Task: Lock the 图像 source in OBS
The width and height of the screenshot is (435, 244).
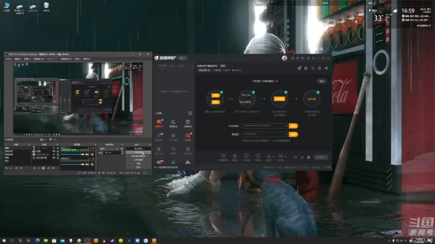Action: tap(58, 151)
